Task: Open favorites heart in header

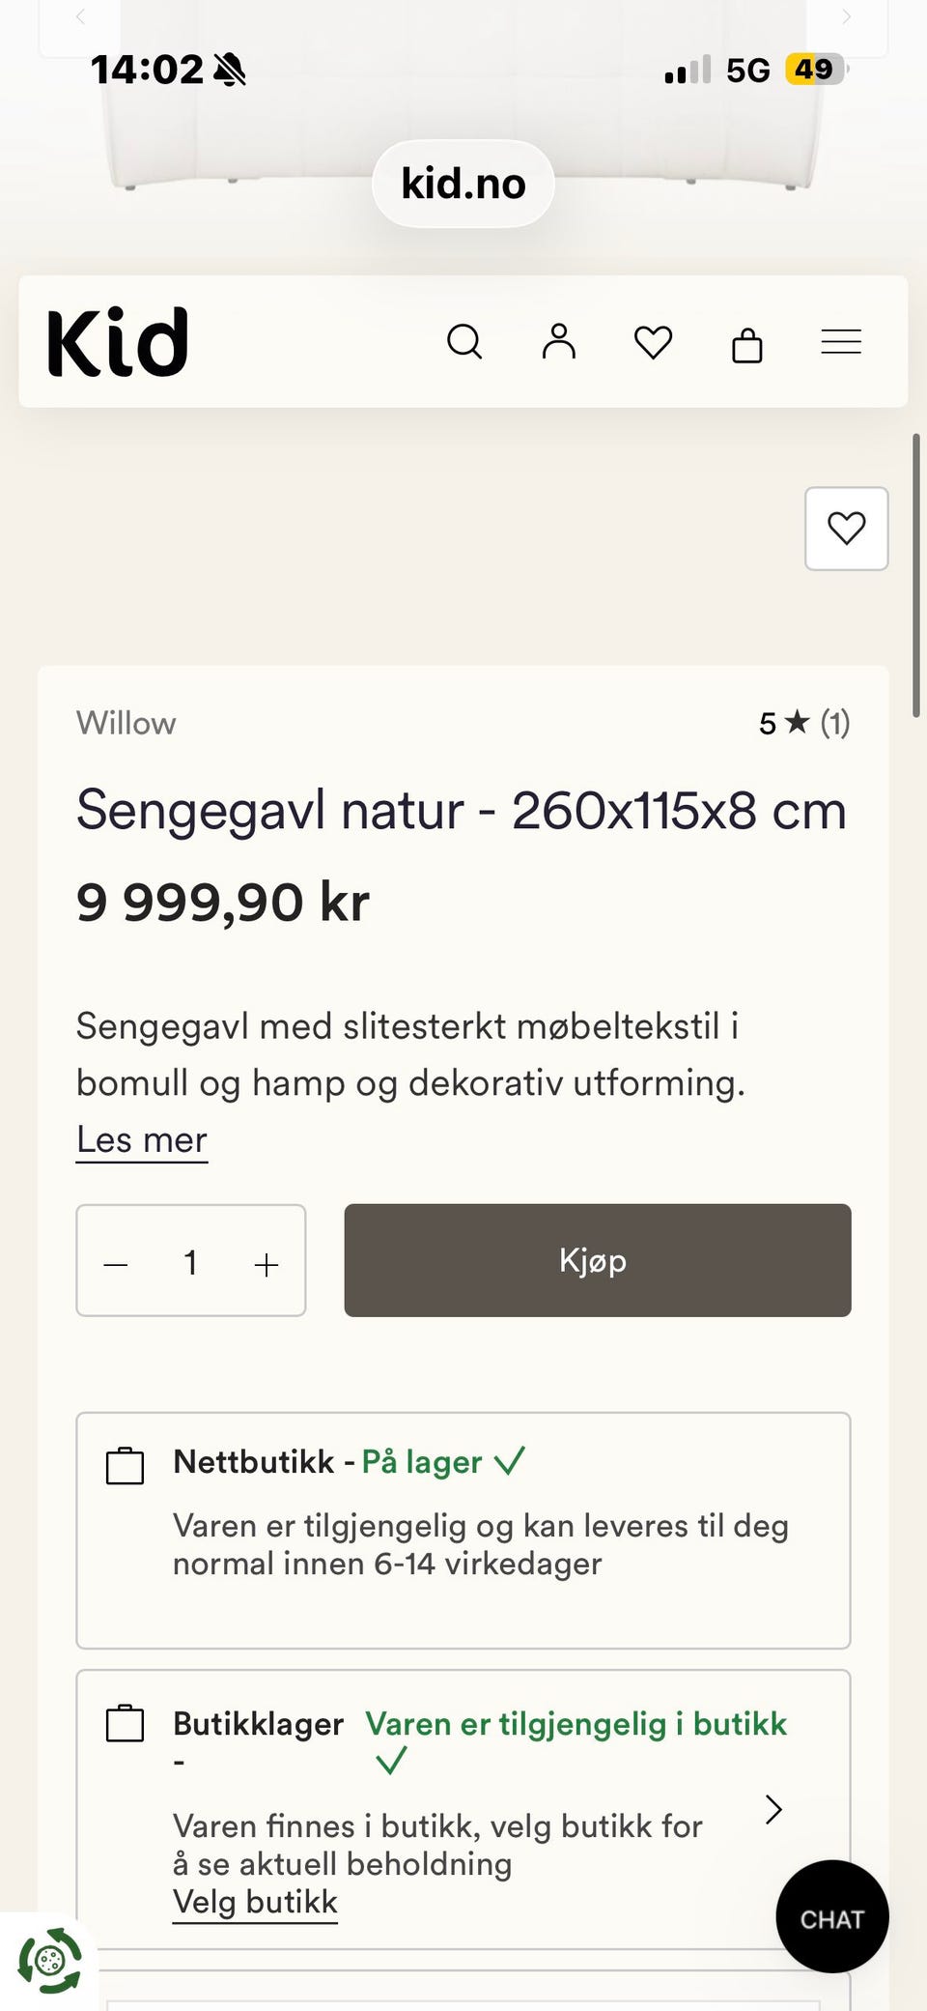Action: coord(653,342)
